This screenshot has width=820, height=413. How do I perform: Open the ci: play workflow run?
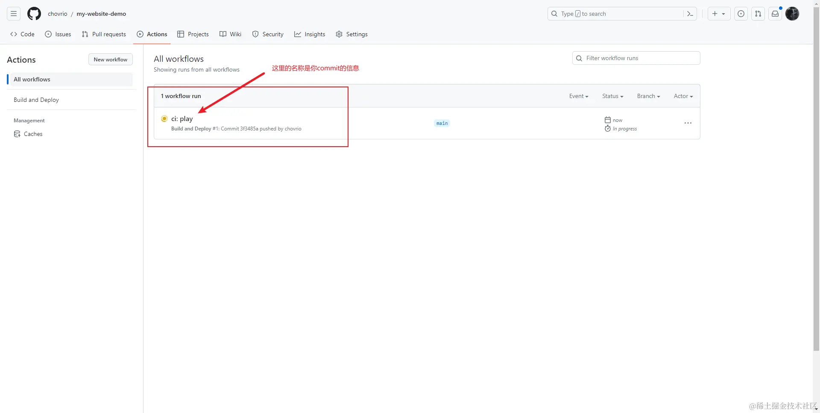[182, 118]
